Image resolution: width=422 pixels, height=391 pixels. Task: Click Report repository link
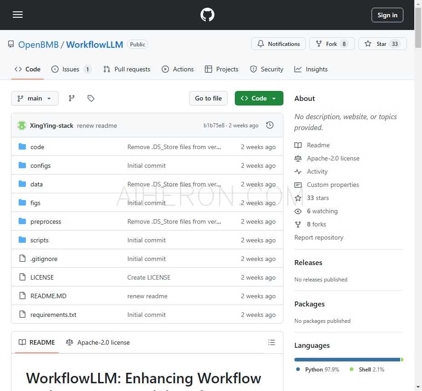[318, 237]
